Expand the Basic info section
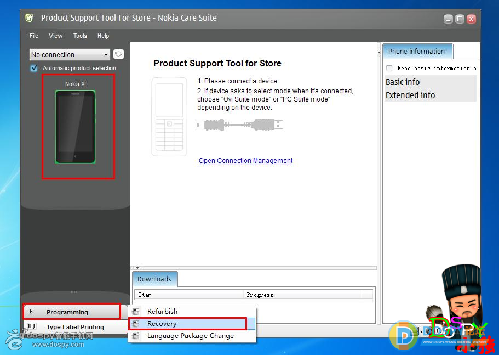Viewport: 499px width, 355px height. point(431,82)
